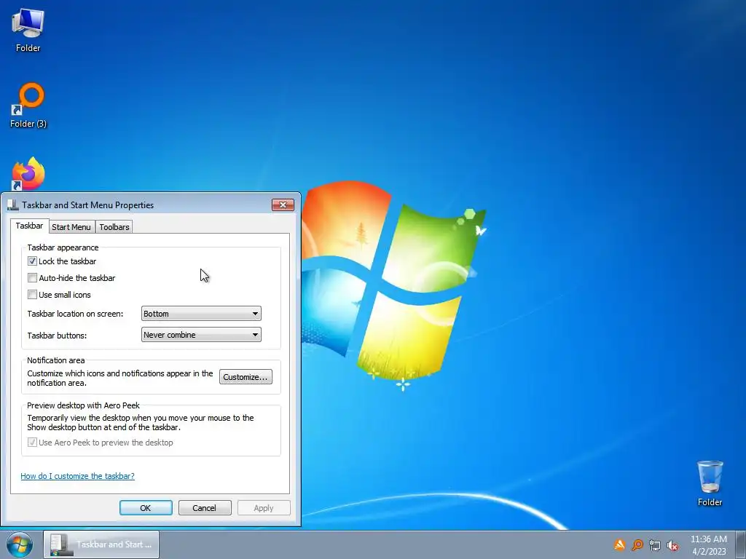
Task: Open How do I customize the taskbar link
Action: pos(77,476)
